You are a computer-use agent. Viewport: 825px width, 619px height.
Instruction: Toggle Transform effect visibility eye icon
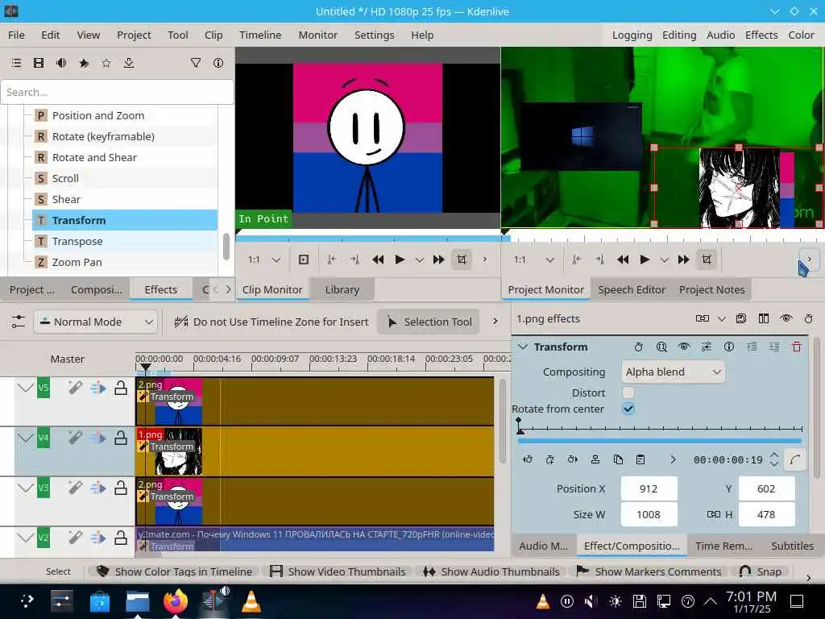pos(683,347)
